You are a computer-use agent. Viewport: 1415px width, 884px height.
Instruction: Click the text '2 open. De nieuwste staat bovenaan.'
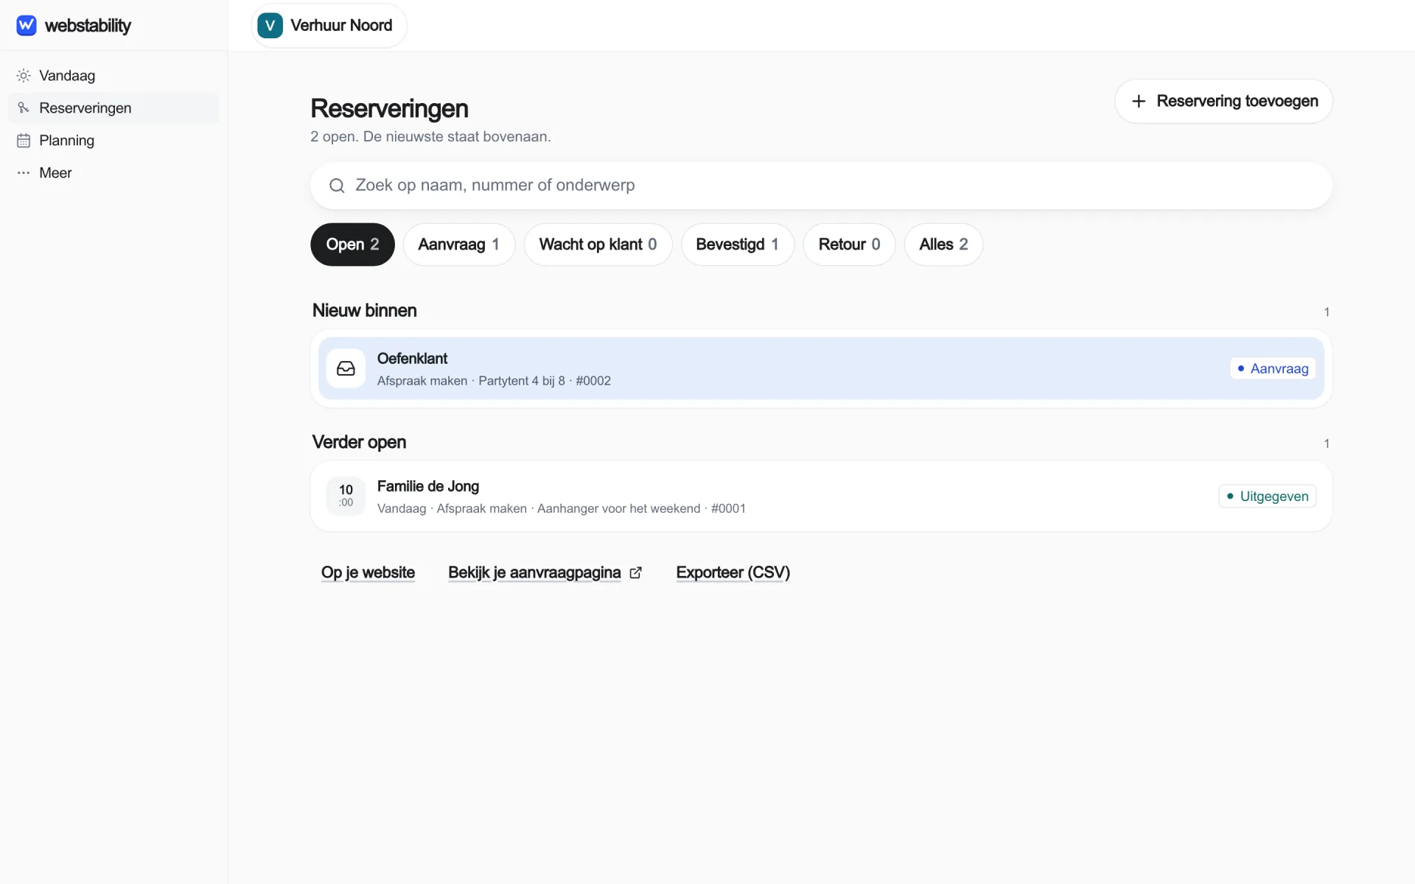coord(430,137)
